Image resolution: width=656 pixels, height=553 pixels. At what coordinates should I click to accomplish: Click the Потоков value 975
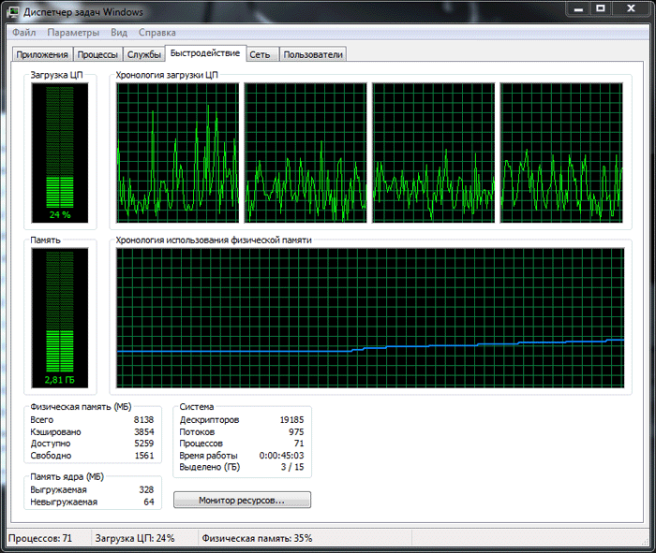pyautogui.click(x=296, y=431)
